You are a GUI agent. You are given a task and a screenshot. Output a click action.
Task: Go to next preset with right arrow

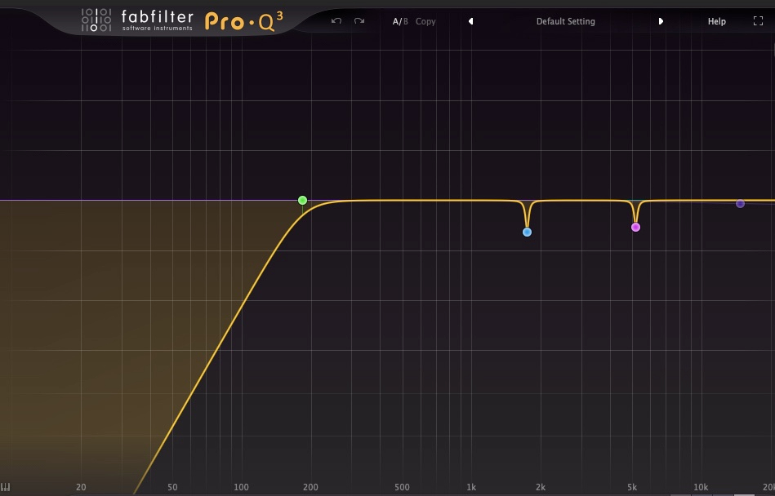pyautogui.click(x=661, y=21)
